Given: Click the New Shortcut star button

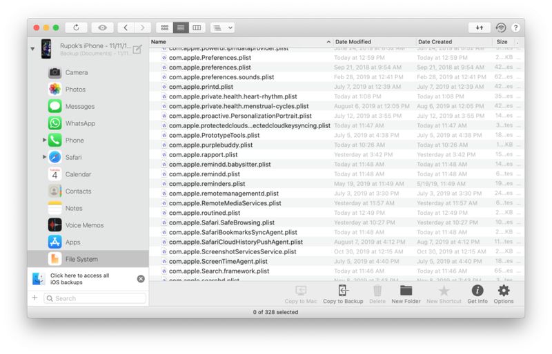Looking at the screenshot, I should pyautogui.click(x=444, y=294).
